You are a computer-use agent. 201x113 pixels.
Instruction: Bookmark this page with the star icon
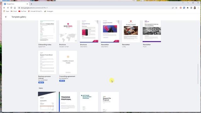pos(176,8)
